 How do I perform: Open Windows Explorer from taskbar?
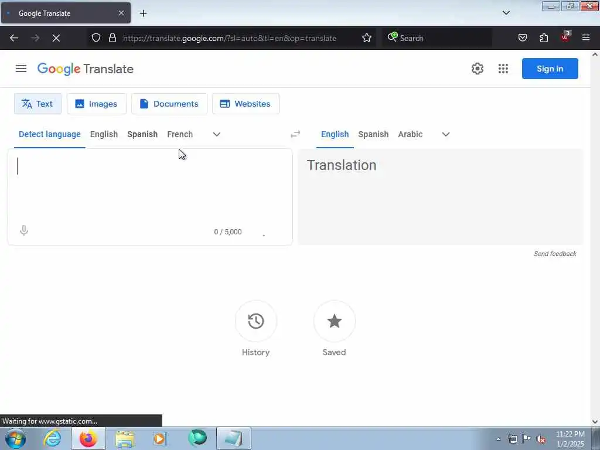[125, 438]
